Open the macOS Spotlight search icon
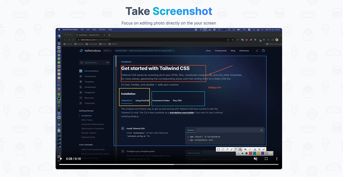 click(254, 30)
